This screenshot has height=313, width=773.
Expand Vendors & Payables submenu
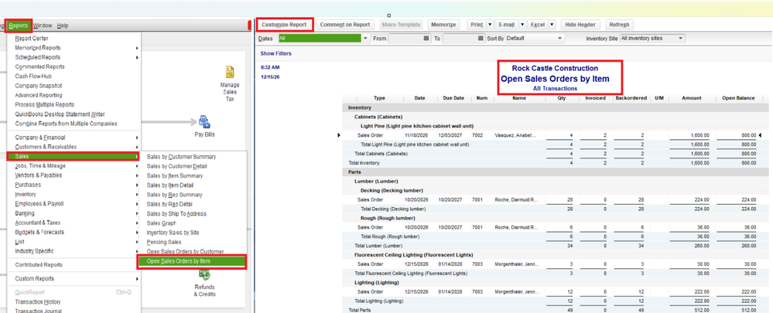[74, 175]
